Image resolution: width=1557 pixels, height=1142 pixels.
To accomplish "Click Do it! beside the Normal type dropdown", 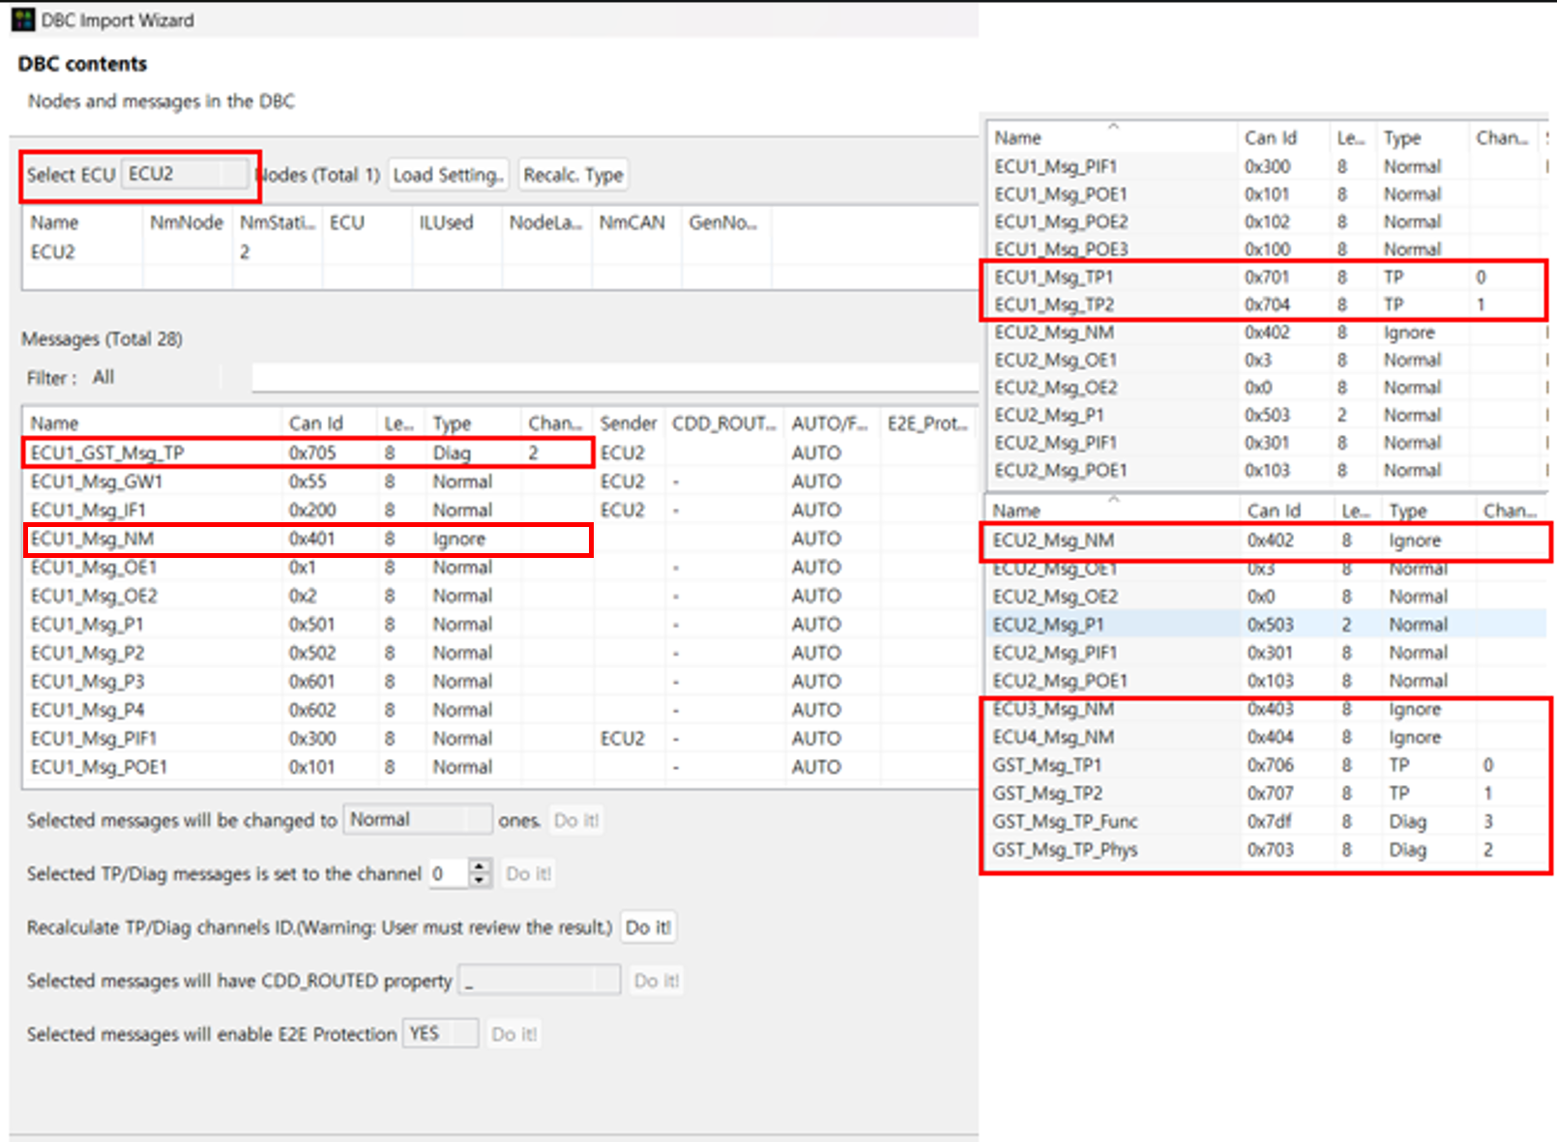I will click(576, 820).
